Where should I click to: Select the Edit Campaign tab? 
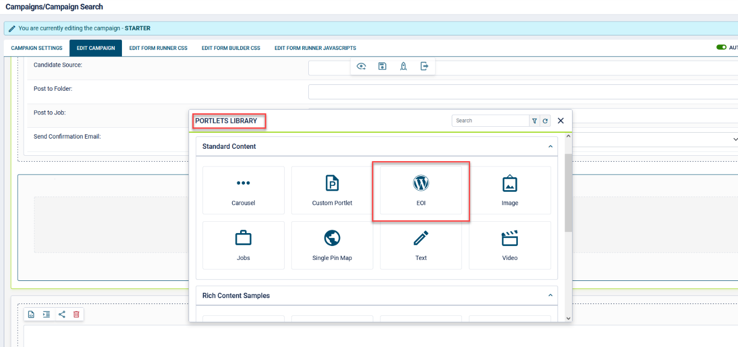[96, 48]
